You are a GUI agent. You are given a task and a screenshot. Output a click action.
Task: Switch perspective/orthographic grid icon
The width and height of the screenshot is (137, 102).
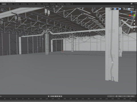134,30
